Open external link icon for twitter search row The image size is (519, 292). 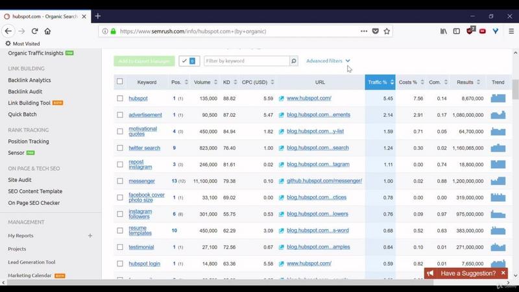(x=282, y=148)
